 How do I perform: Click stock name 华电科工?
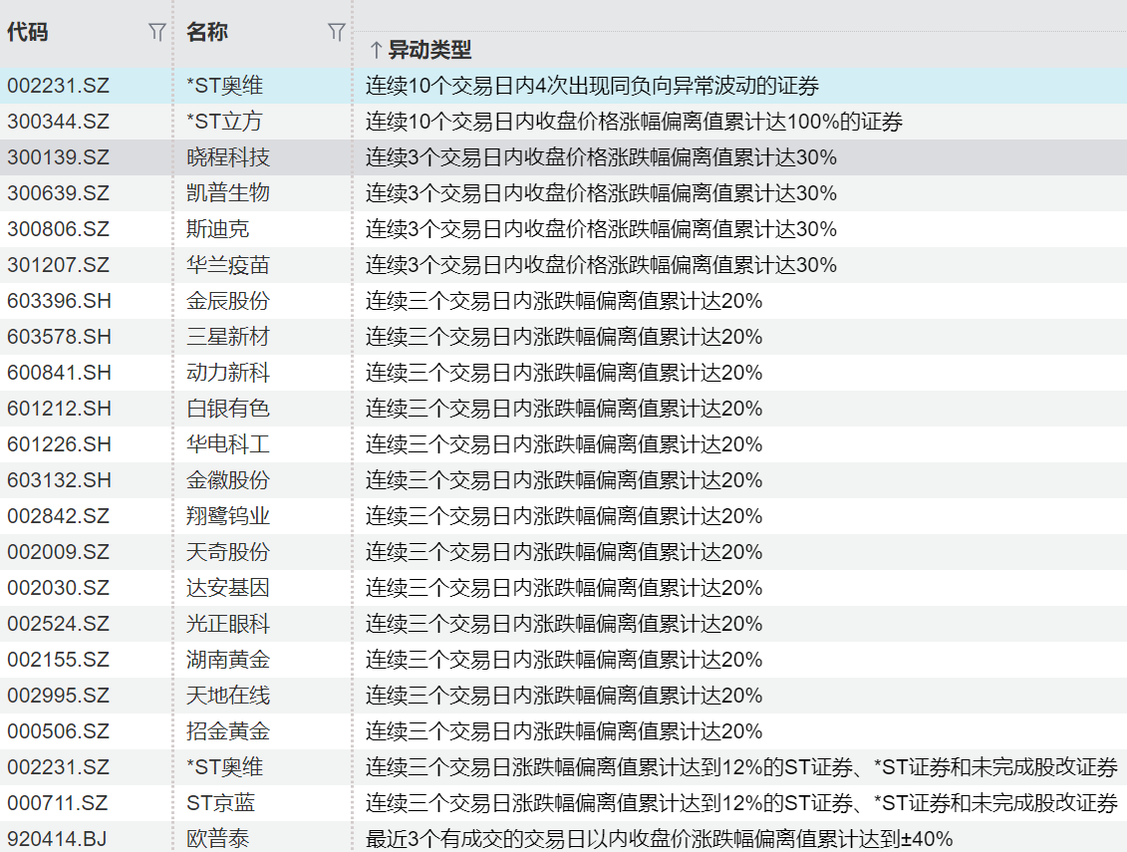228,444
